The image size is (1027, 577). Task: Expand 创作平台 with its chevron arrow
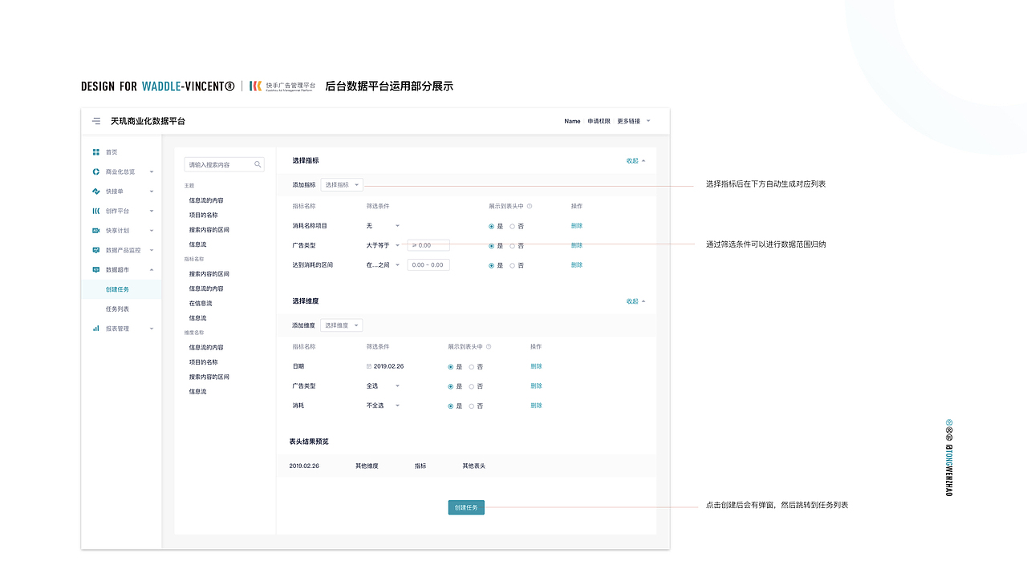click(x=152, y=211)
